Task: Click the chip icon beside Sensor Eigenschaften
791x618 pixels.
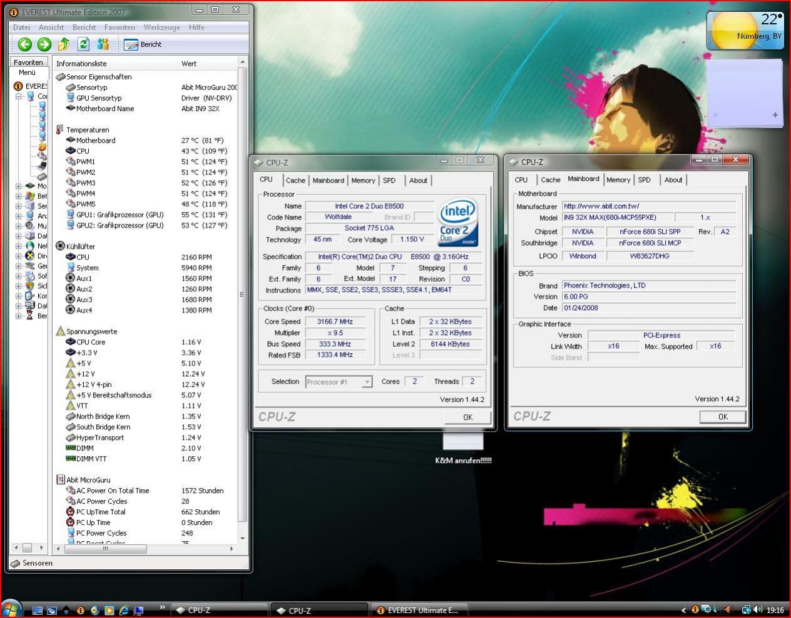Action: 60,77
